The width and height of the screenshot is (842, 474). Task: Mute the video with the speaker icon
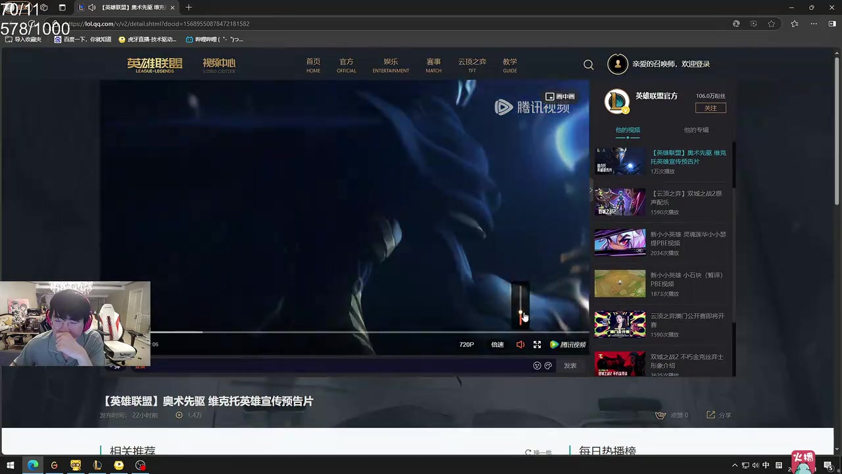[520, 344]
